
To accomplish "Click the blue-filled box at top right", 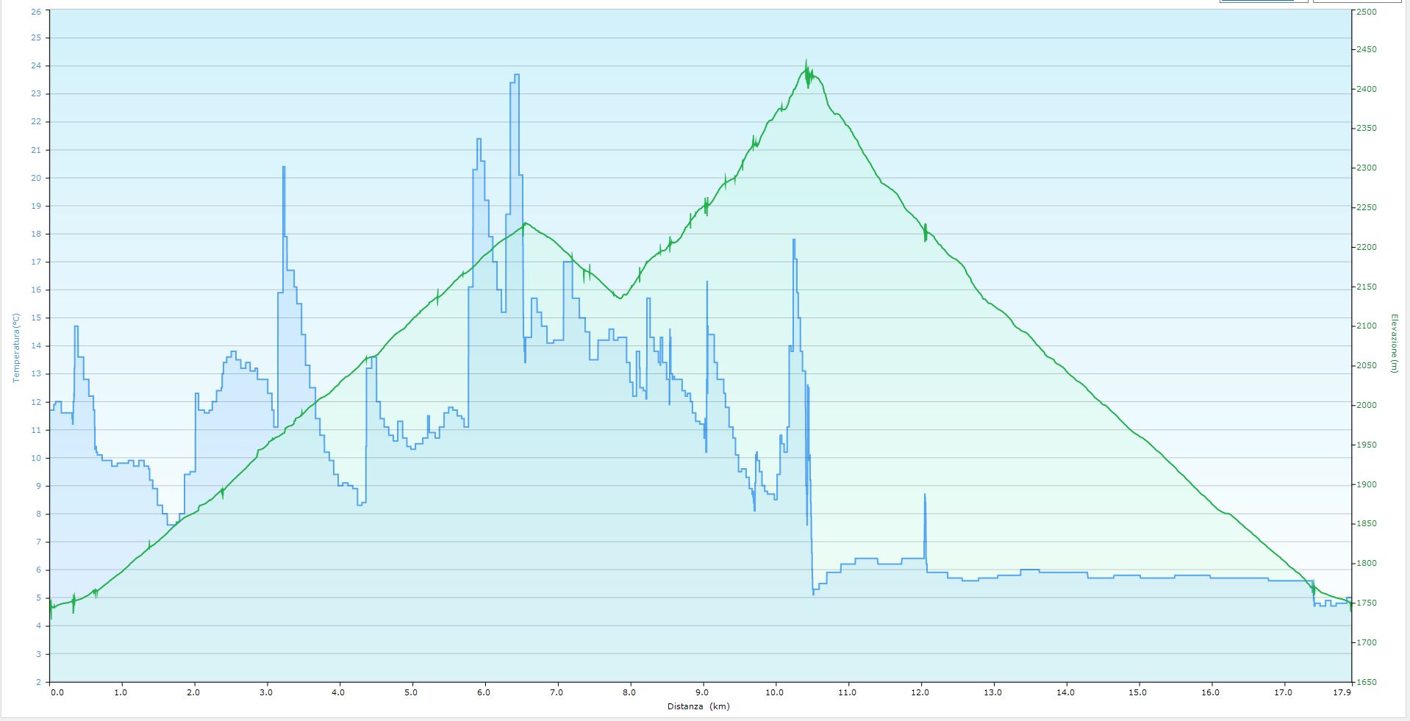I will click(1263, 1).
